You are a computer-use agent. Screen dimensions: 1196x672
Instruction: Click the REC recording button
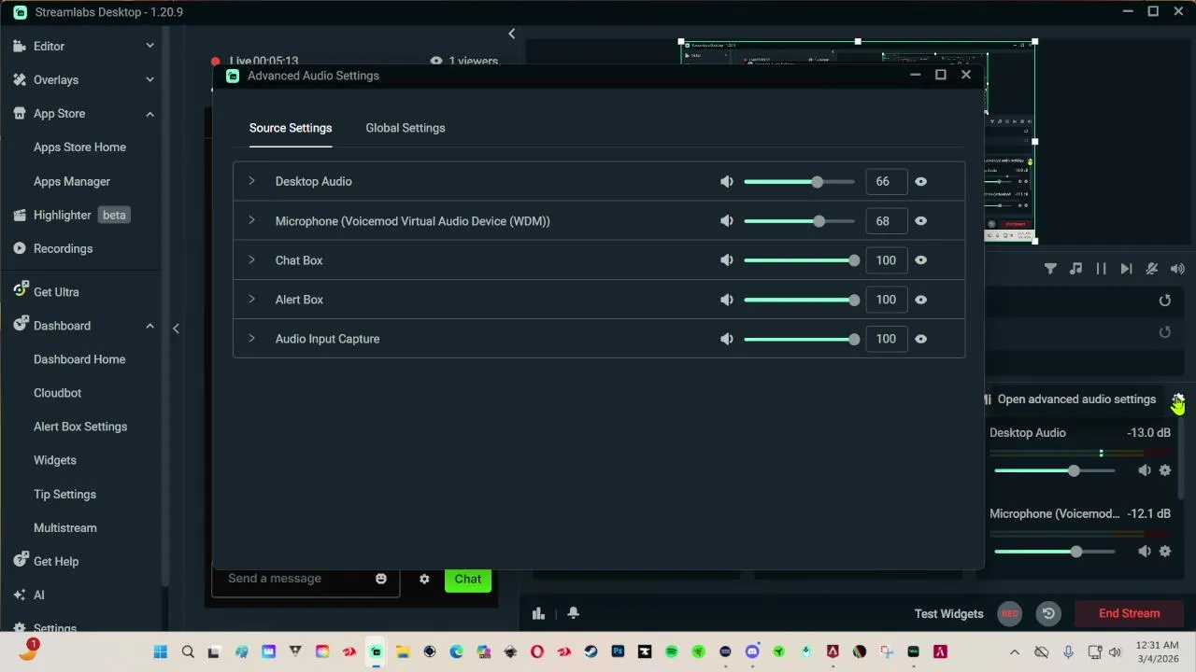coord(1009,614)
